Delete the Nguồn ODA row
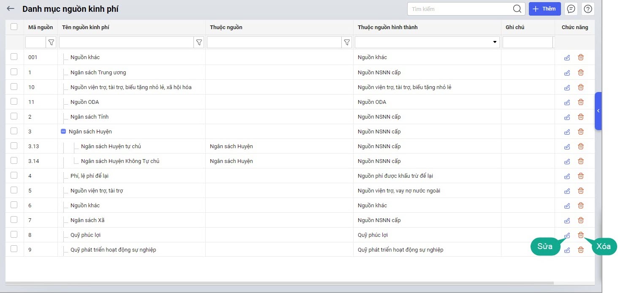The height and width of the screenshot is (293, 618). (x=581, y=102)
